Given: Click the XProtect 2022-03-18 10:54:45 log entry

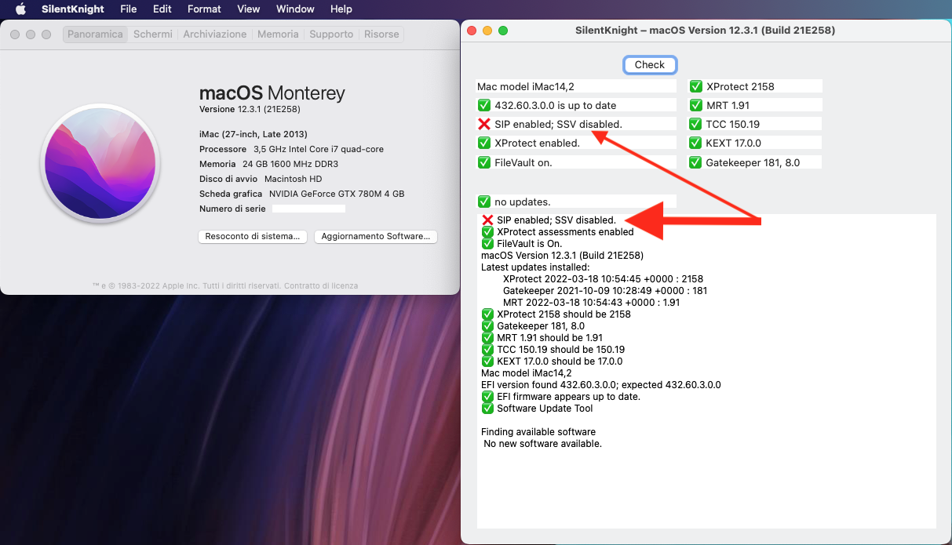Looking at the screenshot, I should click(603, 279).
